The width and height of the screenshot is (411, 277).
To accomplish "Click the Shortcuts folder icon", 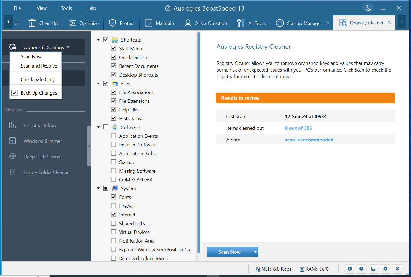I will point(115,40).
